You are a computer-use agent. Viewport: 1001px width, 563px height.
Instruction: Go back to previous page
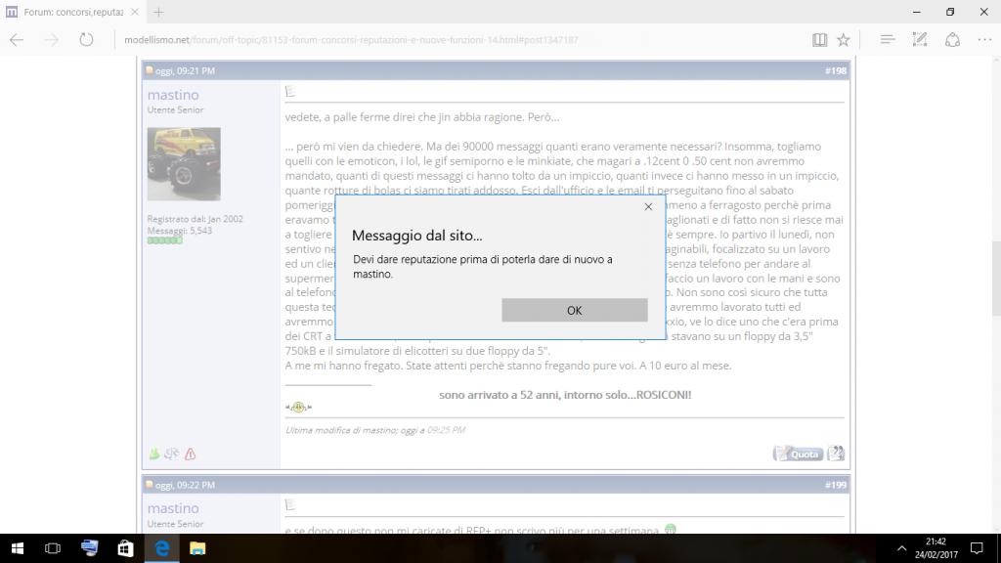coord(17,40)
